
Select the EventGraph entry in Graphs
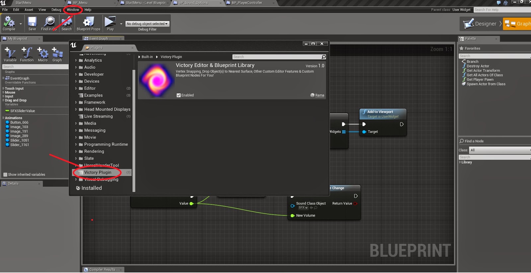click(20, 78)
